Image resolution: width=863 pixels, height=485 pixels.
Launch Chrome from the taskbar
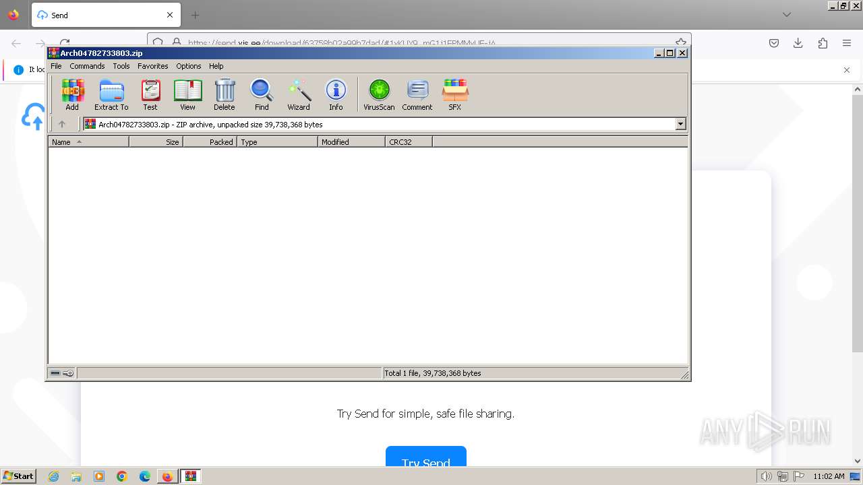122,476
